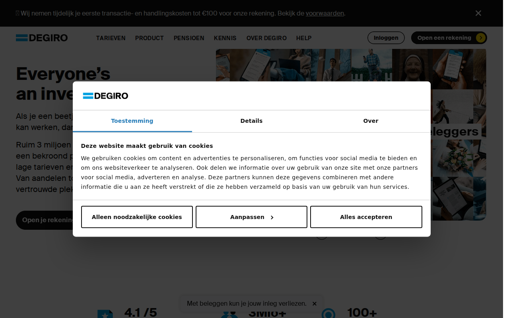
Task: Click the DEGIRO logo in cookie dialog
Action: pyautogui.click(x=105, y=96)
